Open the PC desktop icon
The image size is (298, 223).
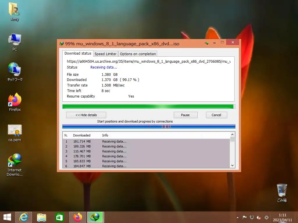(15, 42)
